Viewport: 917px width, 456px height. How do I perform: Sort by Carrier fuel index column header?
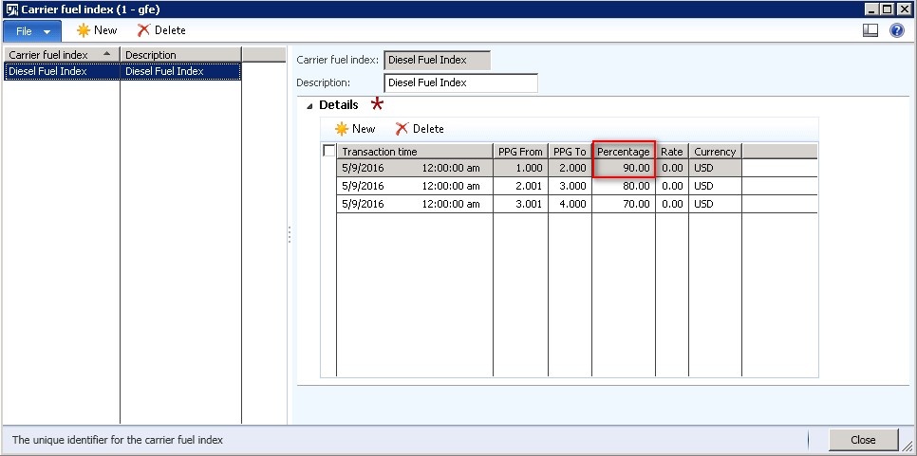(62, 54)
